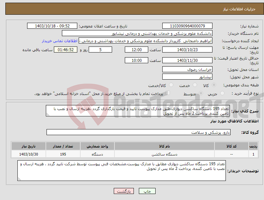
Task: Click the تعداد / مقدار column header
Action: coord(63,146)
